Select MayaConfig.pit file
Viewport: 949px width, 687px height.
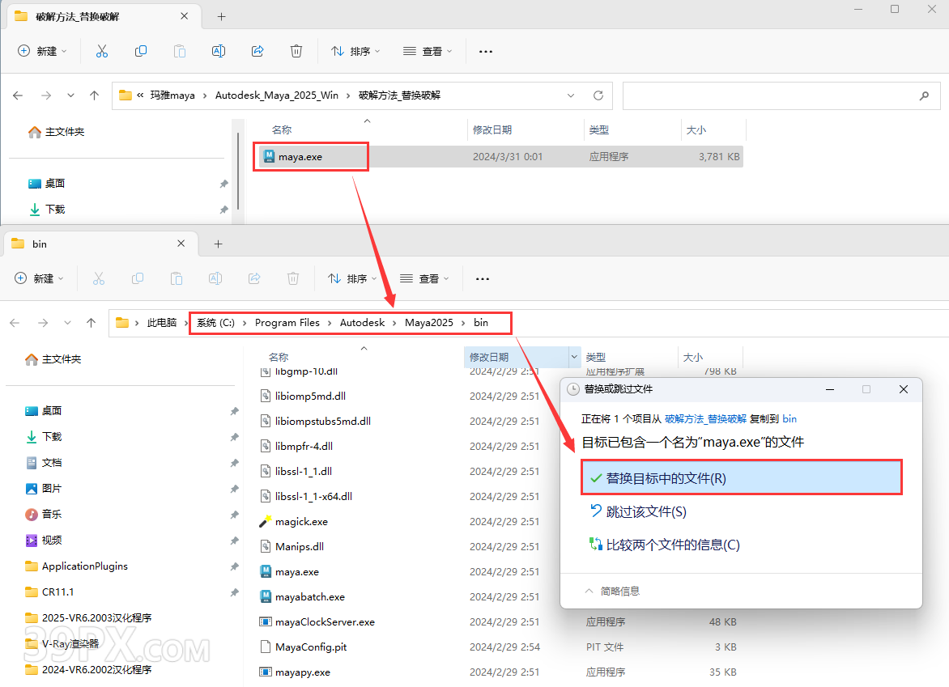(310, 647)
